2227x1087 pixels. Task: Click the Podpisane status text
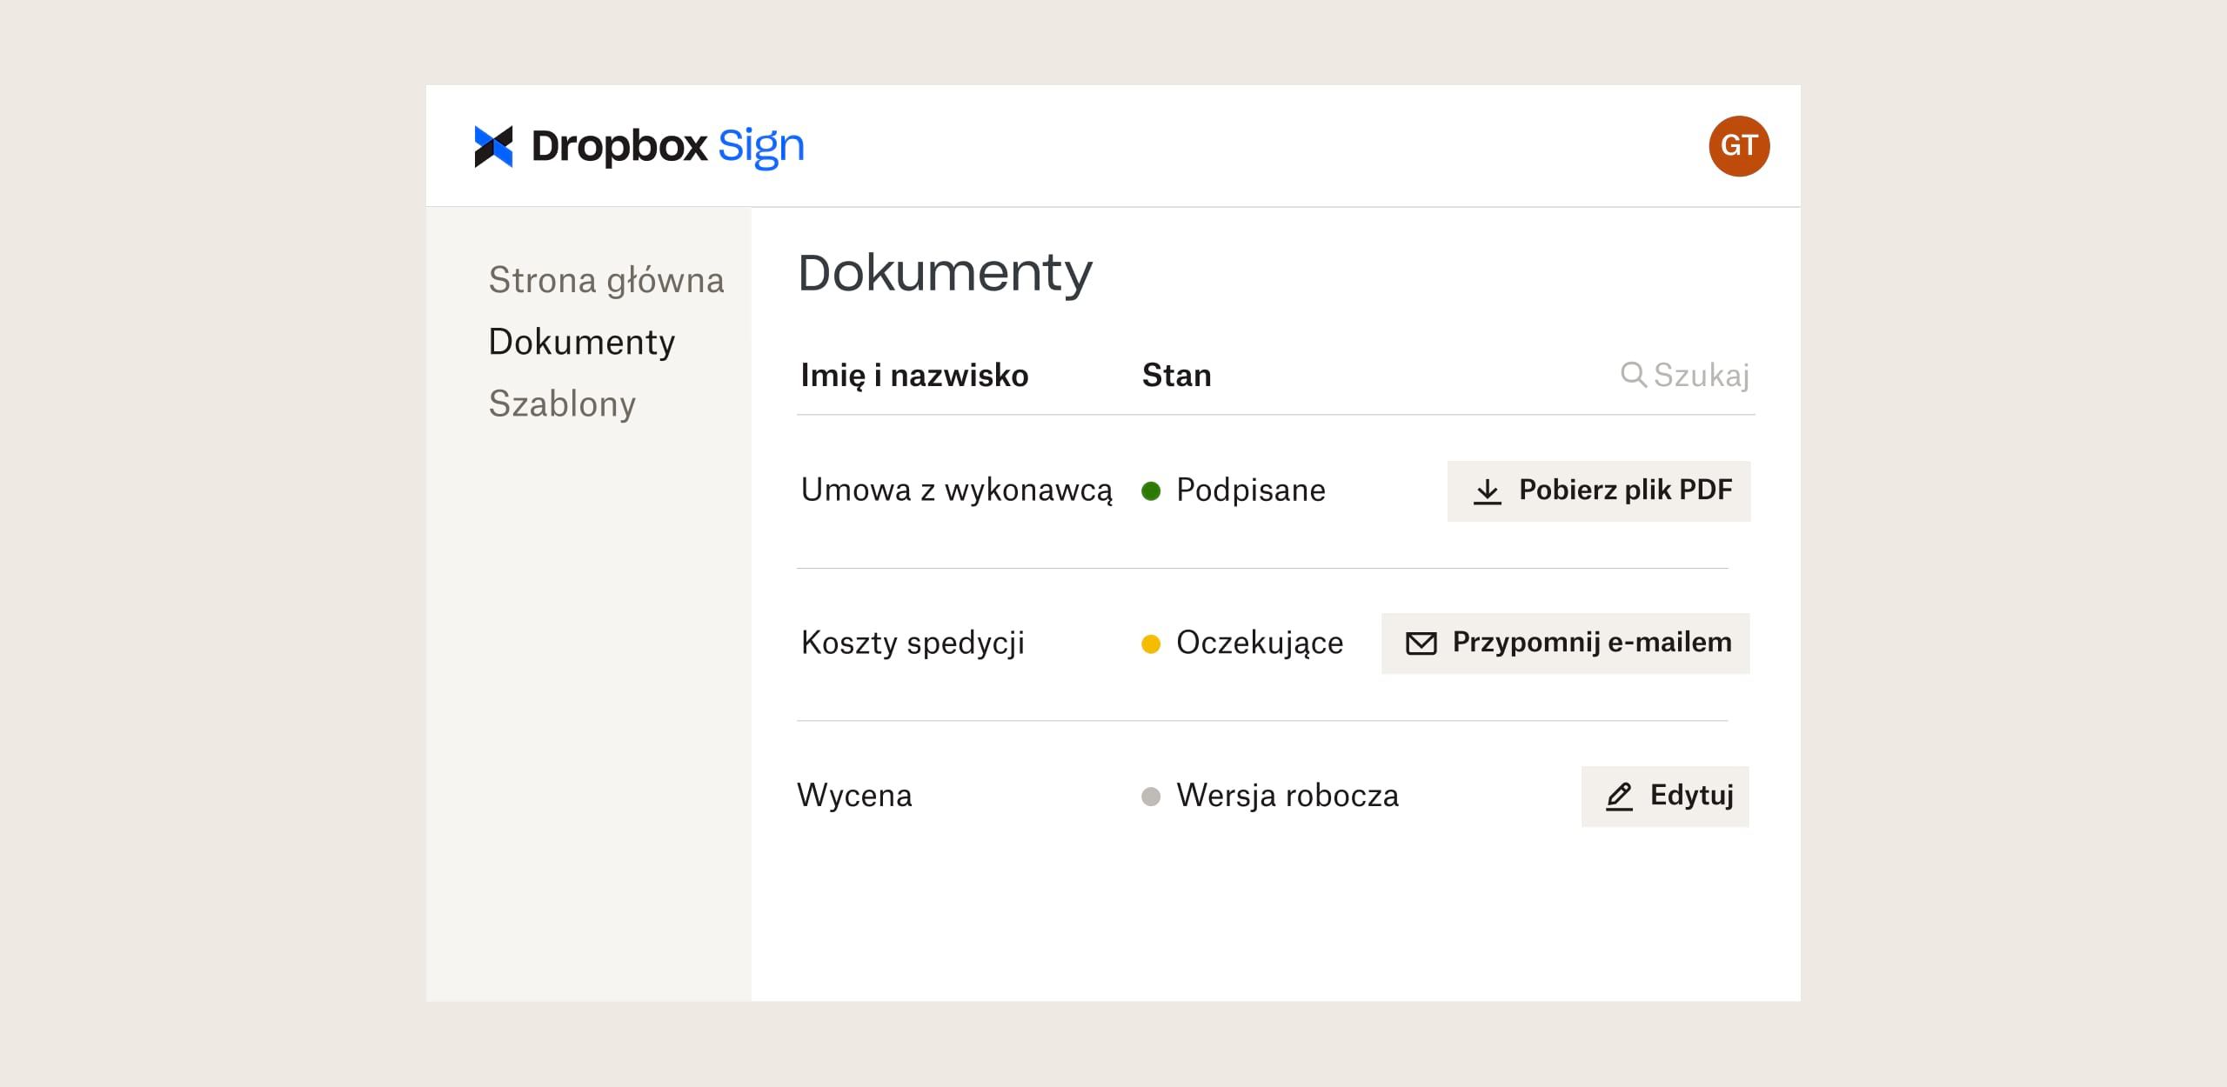point(1251,490)
